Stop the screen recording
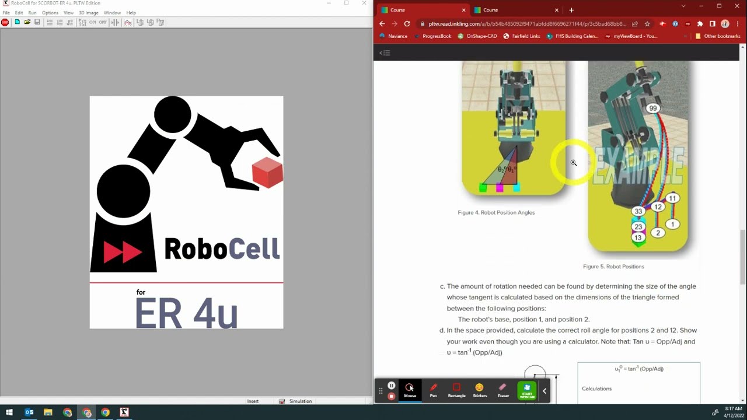The height and width of the screenshot is (420, 747). pyautogui.click(x=392, y=396)
